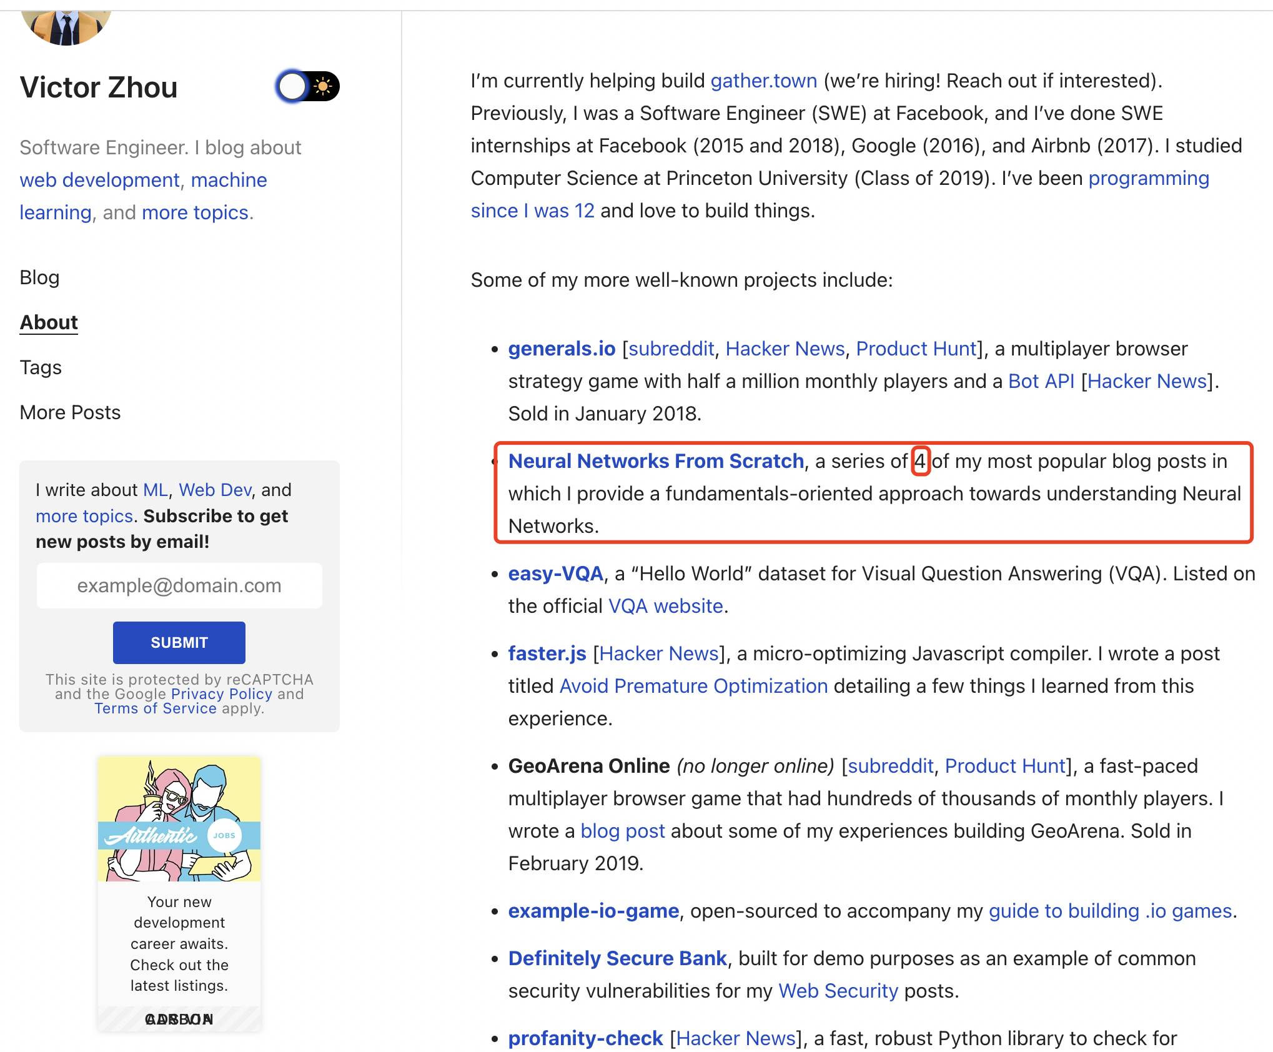Open the Definitely Secure Bank link
This screenshot has height=1052, width=1273.
point(618,958)
